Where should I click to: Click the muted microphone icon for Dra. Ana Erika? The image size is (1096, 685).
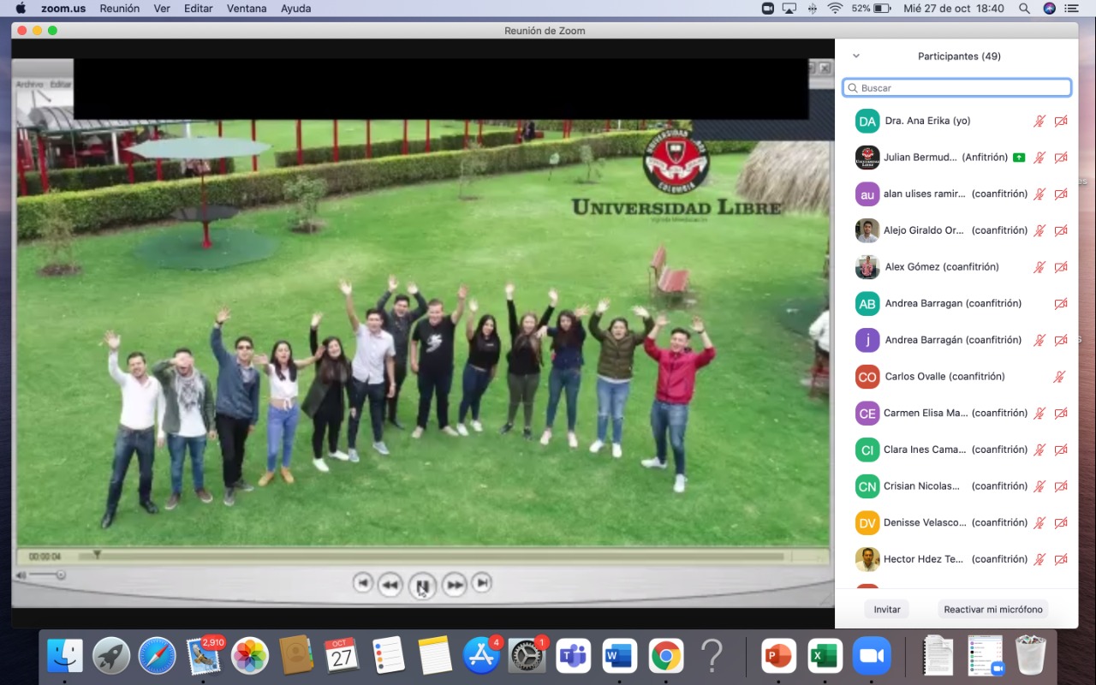tap(1039, 121)
